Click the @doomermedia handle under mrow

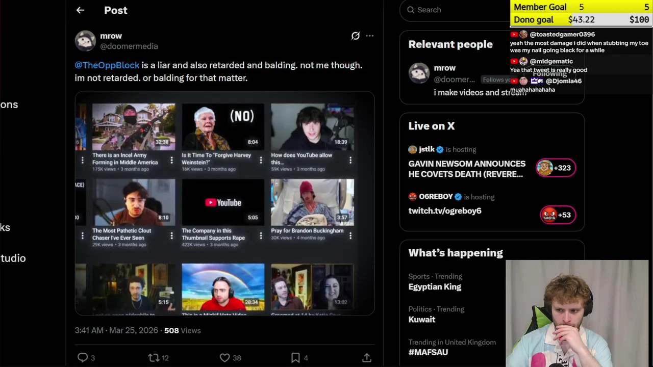pyautogui.click(x=129, y=46)
